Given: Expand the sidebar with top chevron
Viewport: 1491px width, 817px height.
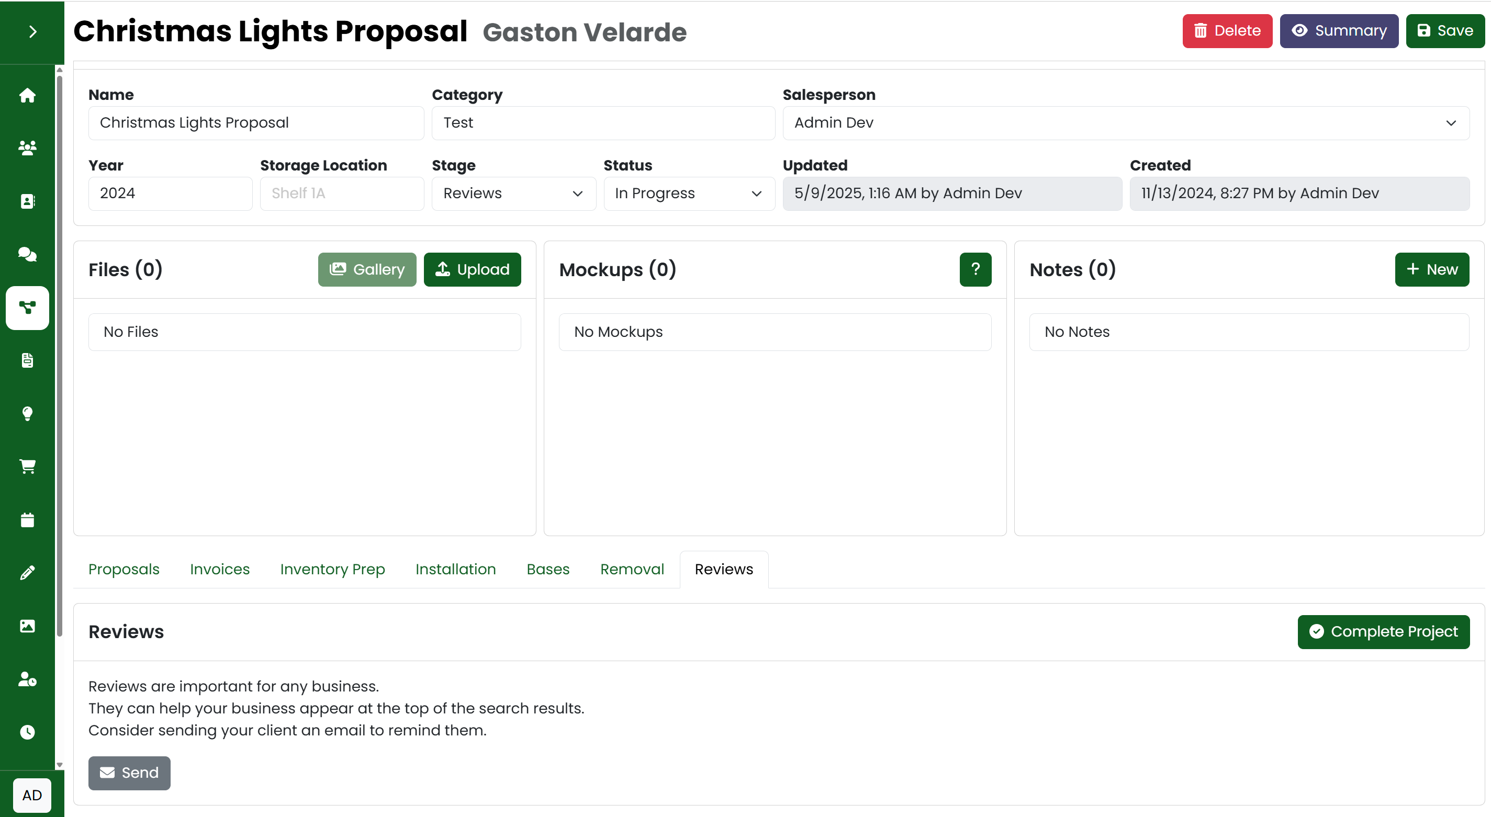Looking at the screenshot, I should pyautogui.click(x=32, y=32).
